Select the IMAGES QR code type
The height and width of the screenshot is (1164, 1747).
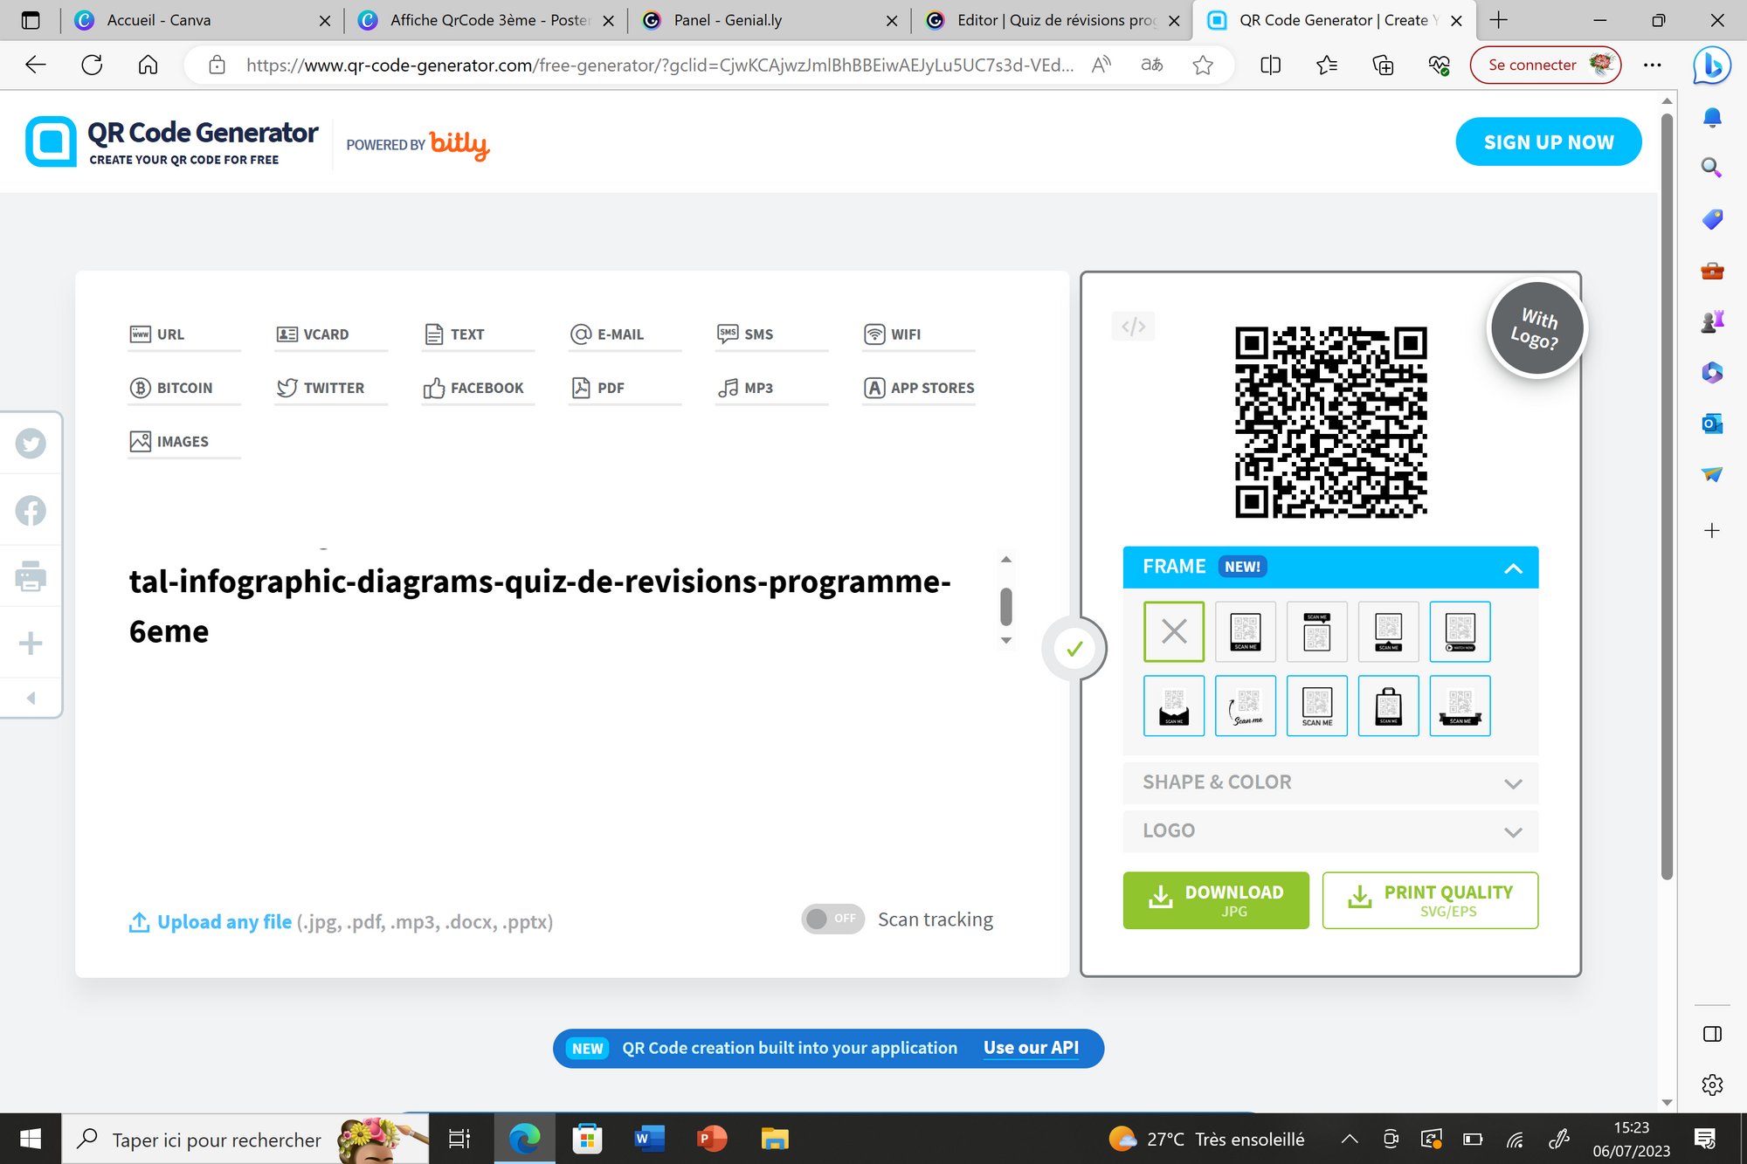point(183,441)
